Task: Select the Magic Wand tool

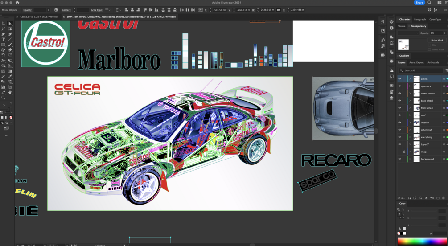Action: tap(4, 29)
